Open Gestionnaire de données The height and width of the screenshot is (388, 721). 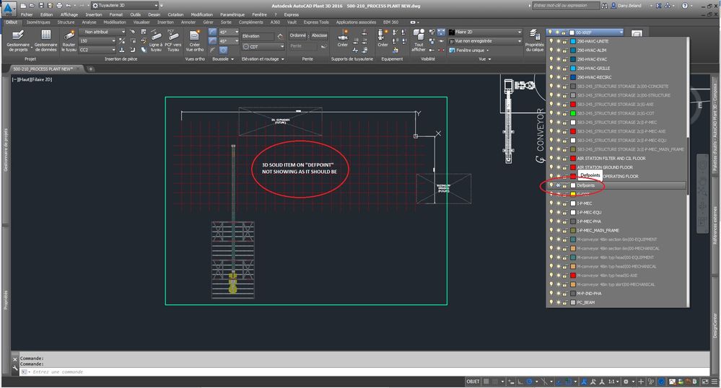46,40
